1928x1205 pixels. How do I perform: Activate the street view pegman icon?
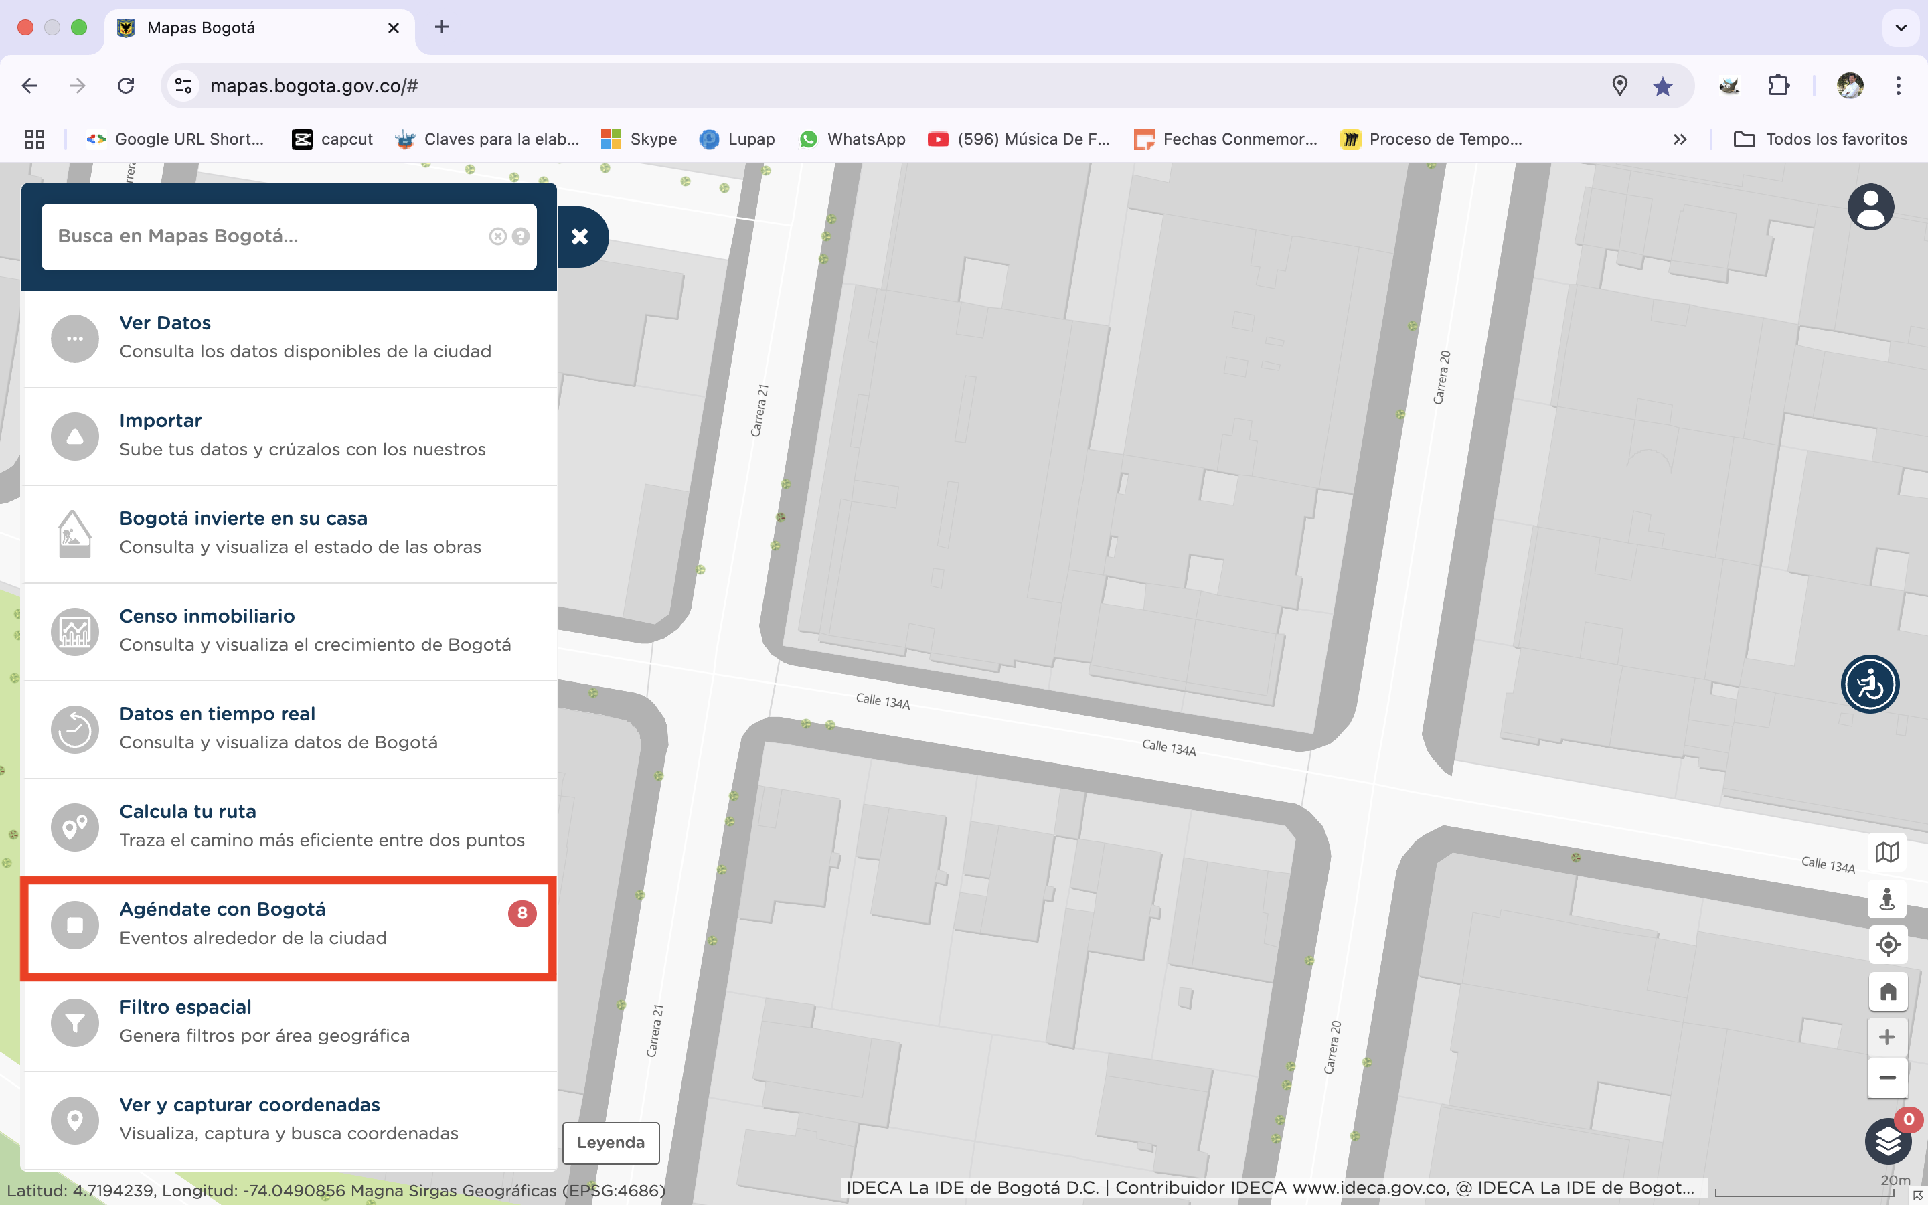[x=1886, y=898]
